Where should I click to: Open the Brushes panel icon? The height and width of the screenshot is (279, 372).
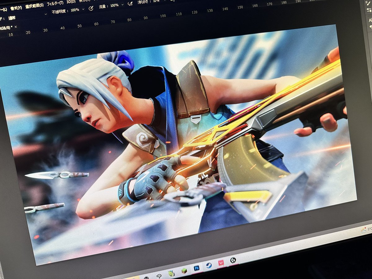[x=369, y=10]
